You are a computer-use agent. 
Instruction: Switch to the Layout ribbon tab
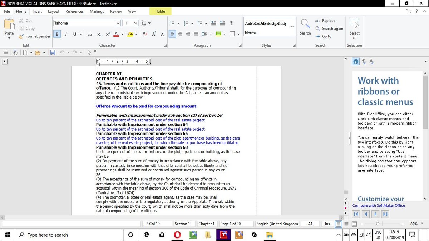(54, 11)
